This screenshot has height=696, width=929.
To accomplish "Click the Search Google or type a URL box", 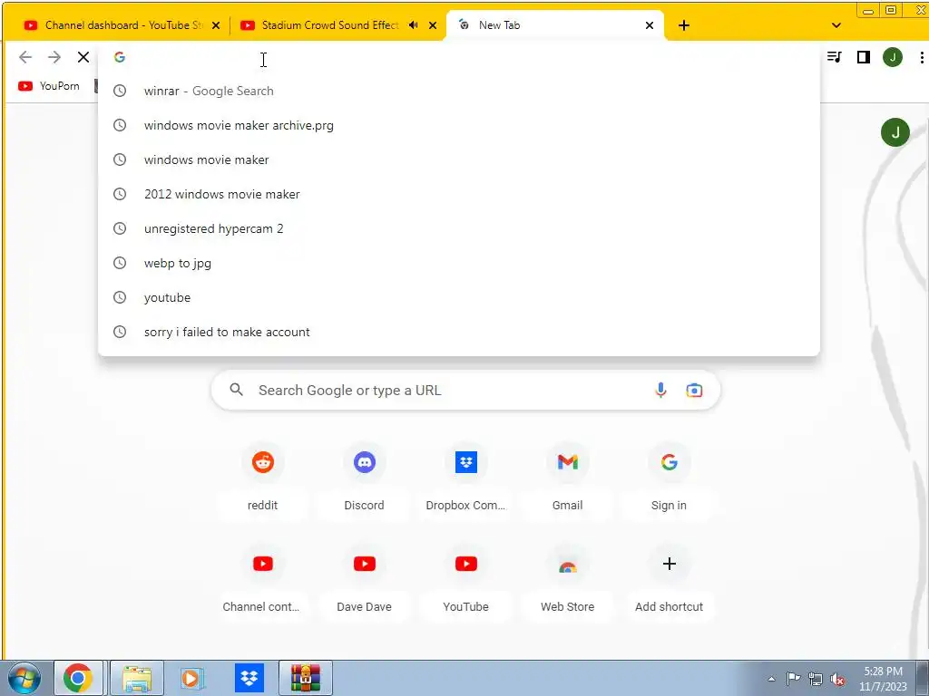I will [x=465, y=390].
